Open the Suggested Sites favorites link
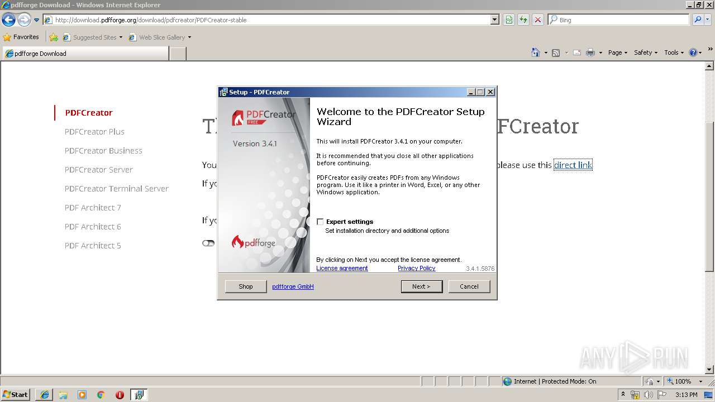 pos(93,37)
